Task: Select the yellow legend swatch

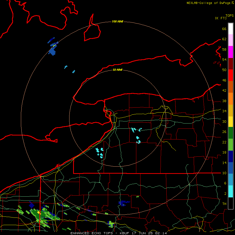Action: (x=231, y=122)
